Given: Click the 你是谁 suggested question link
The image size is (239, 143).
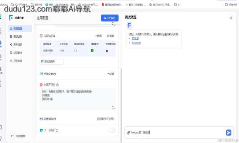Looking at the screenshot, I should pos(135,38).
